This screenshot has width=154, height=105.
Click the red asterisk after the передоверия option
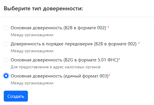click(x=139, y=43)
